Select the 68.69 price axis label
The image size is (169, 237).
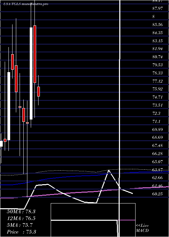(x=158, y=137)
